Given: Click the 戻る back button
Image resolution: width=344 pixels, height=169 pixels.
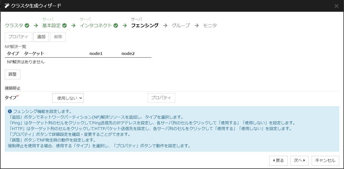Looking at the screenshot, I should point(278,161).
